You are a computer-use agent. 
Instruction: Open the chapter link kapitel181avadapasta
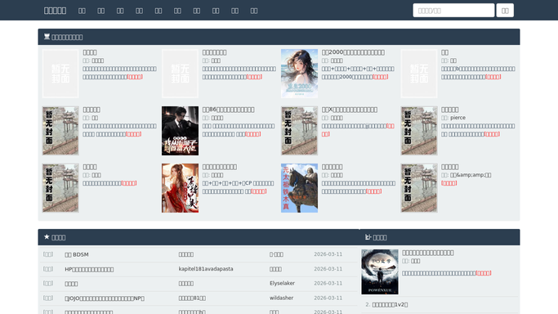(x=206, y=269)
